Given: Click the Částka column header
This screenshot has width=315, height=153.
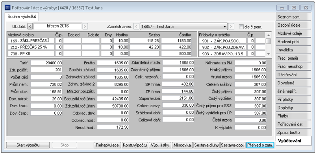Looking at the screenshot, I should tap(185, 35).
